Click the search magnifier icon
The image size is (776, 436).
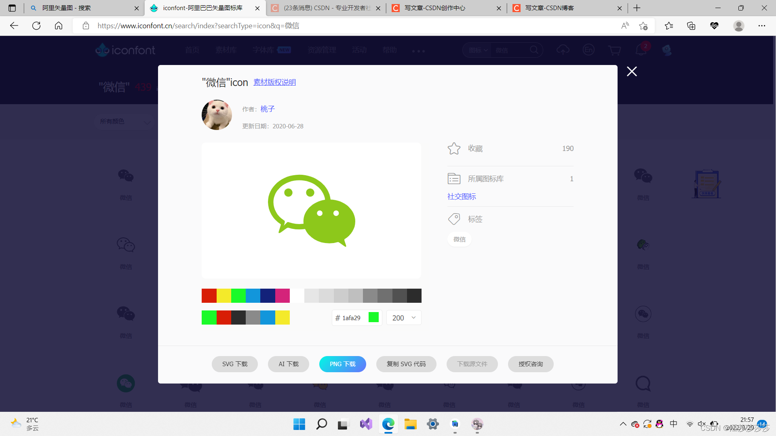[x=534, y=50]
